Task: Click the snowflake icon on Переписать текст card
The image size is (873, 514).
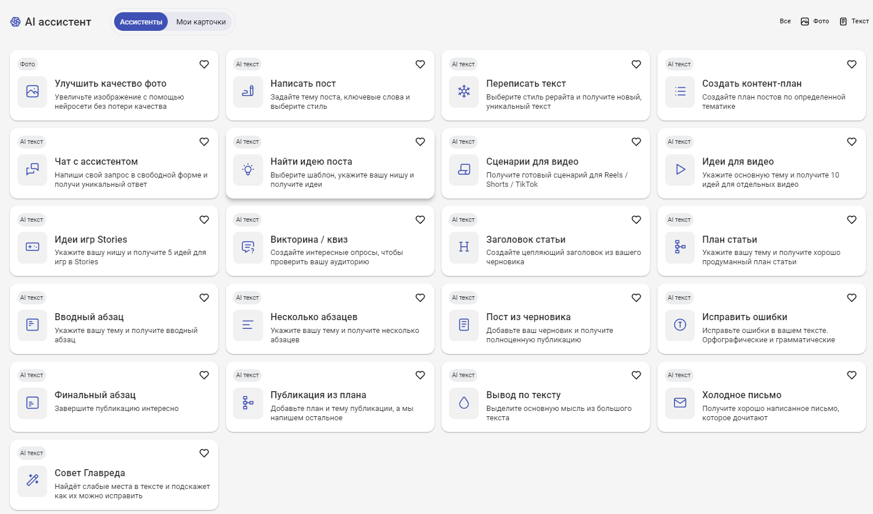Action: pyautogui.click(x=464, y=91)
